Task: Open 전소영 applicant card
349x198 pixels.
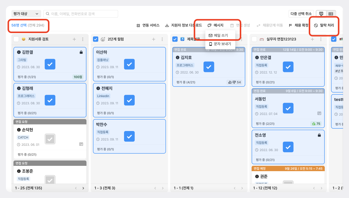Action: [288, 147]
